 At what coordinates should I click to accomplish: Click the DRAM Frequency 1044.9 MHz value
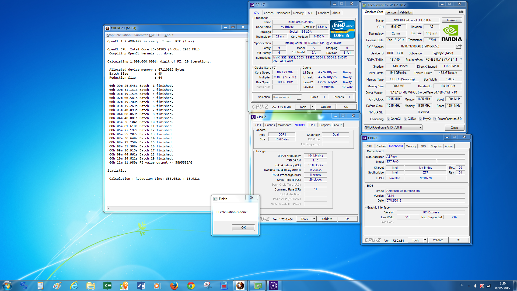click(x=315, y=155)
